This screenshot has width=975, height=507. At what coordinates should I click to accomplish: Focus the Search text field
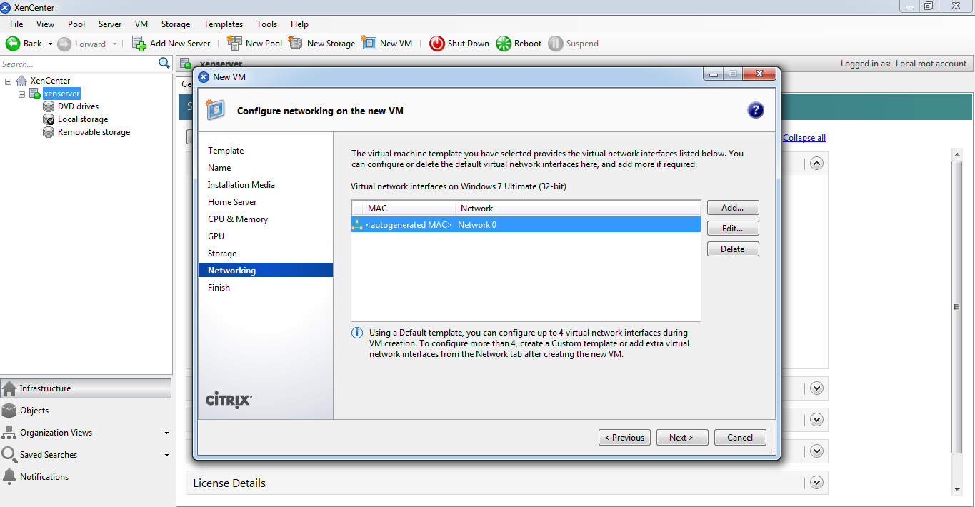(79, 64)
